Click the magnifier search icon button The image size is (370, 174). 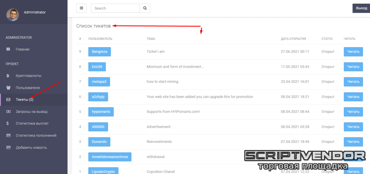click(x=145, y=8)
